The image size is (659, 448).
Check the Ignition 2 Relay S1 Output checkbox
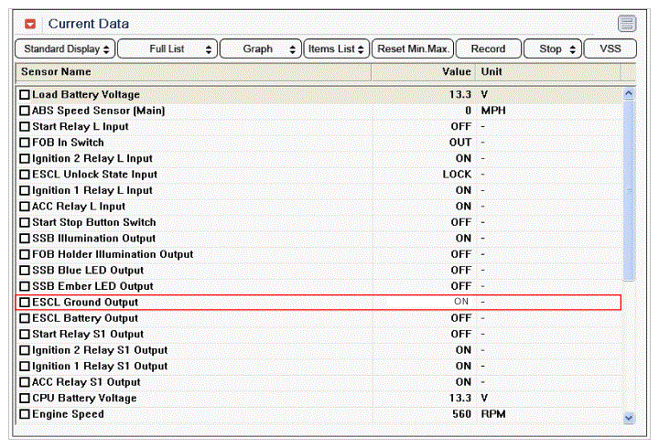(25, 350)
